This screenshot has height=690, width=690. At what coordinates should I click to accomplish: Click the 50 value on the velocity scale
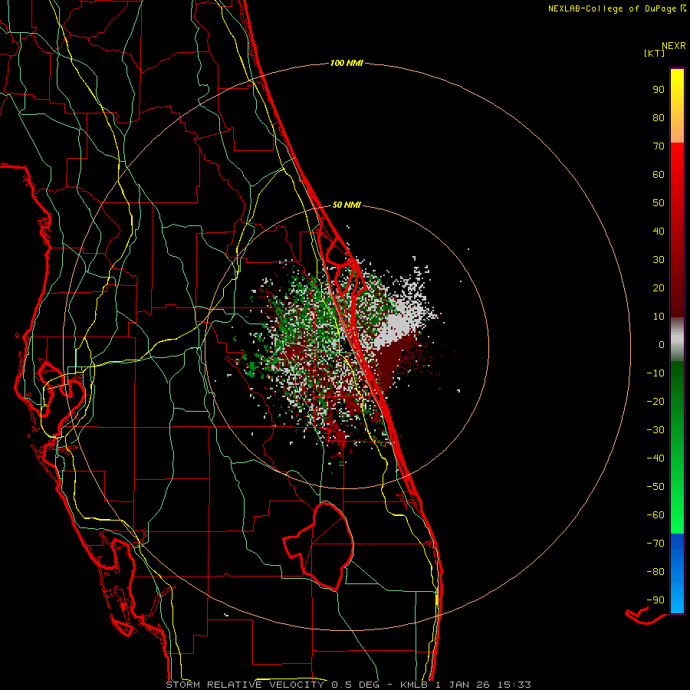(x=659, y=203)
